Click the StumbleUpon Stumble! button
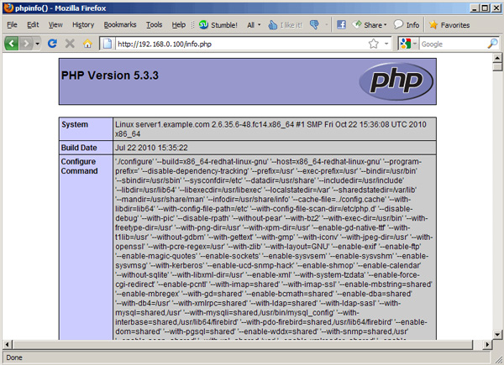 [218, 24]
